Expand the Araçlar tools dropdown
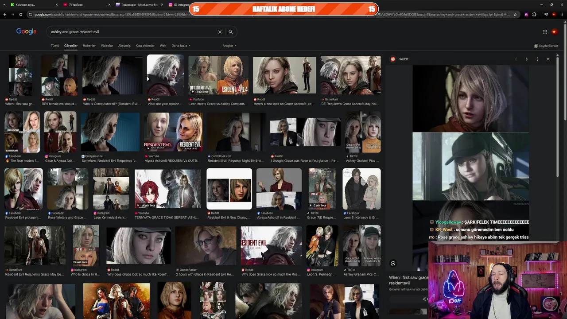The image size is (567, 319). [229, 46]
